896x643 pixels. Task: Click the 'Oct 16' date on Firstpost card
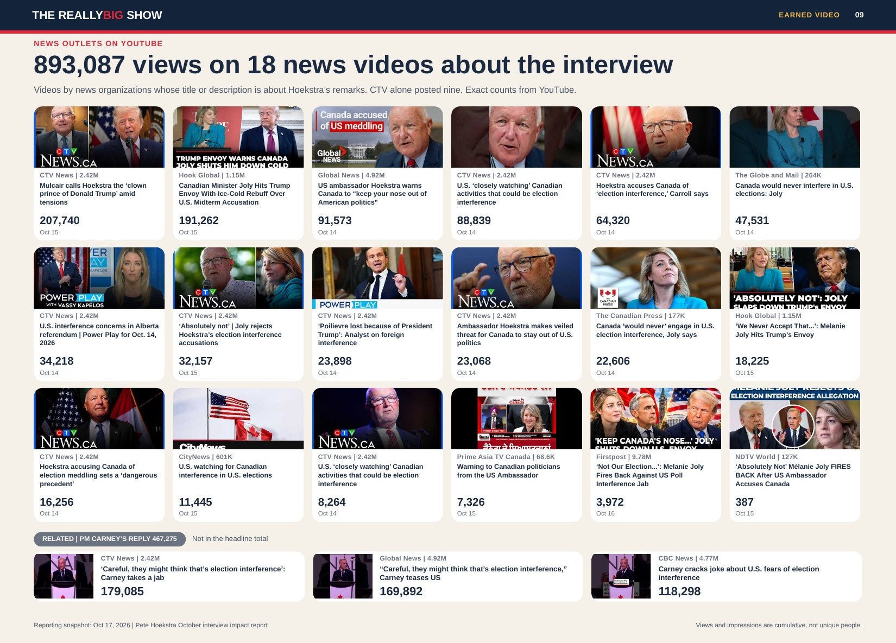pos(605,513)
